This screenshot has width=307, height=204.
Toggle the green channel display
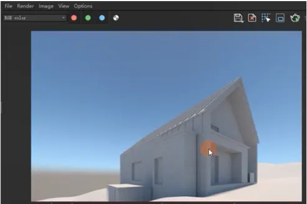[x=88, y=18]
